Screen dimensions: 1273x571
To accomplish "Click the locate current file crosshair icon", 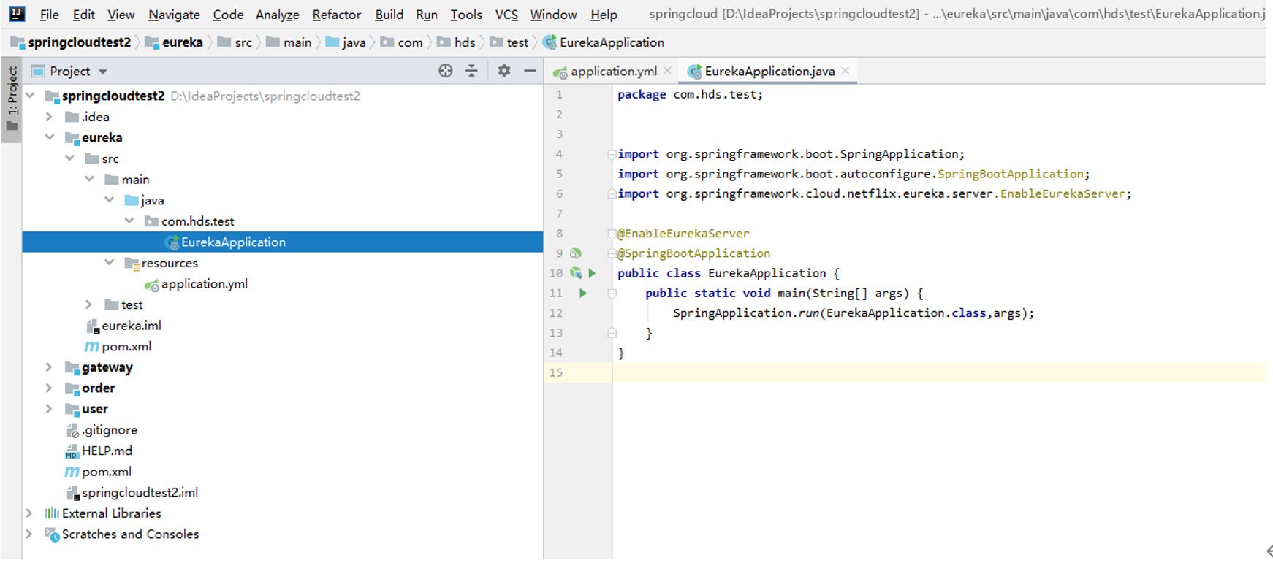I will [x=446, y=71].
